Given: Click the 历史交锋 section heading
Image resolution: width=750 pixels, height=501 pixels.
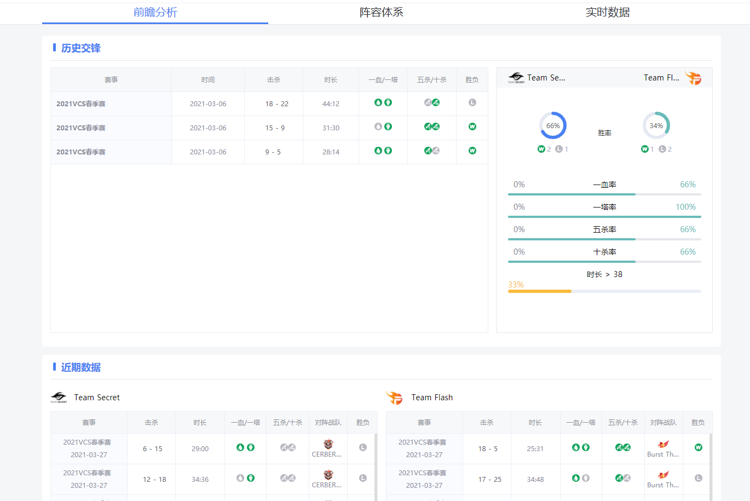Looking at the screenshot, I should point(81,48).
